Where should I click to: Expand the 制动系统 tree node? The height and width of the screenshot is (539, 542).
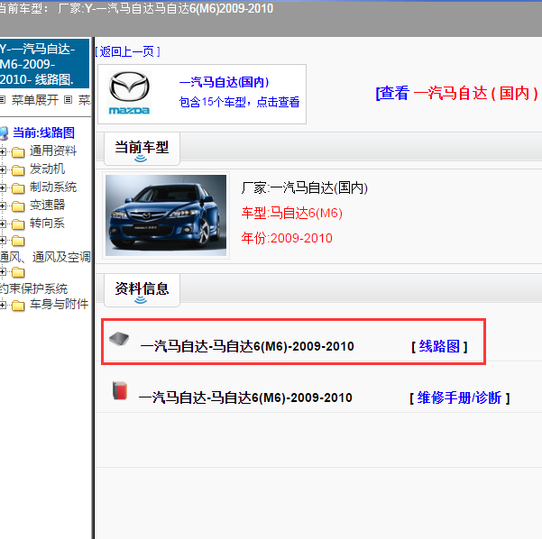pos(3,188)
